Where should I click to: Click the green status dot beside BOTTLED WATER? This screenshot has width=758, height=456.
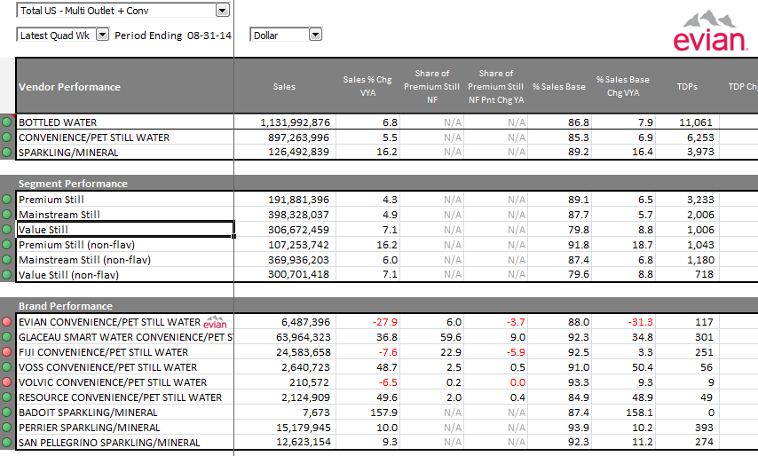coord(7,122)
